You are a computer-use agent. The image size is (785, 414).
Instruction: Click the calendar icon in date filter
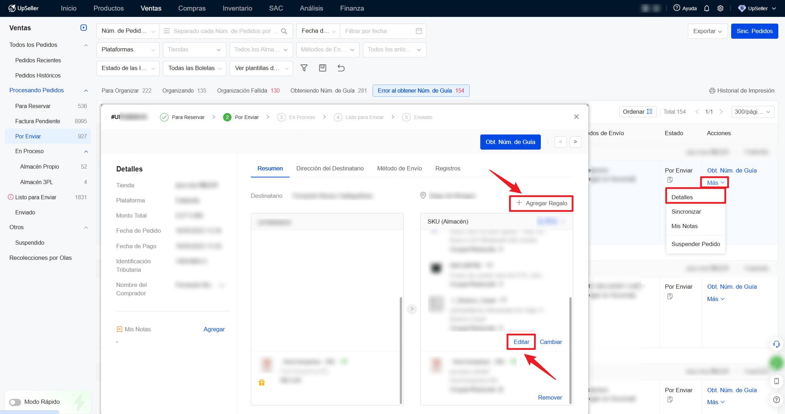tap(419, 31)
